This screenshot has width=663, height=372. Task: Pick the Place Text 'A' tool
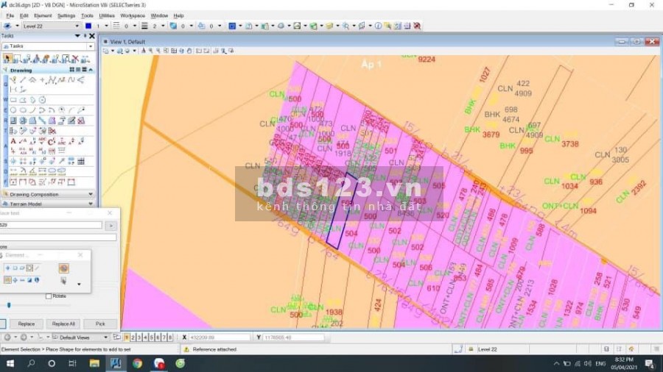tap(13, 140)
